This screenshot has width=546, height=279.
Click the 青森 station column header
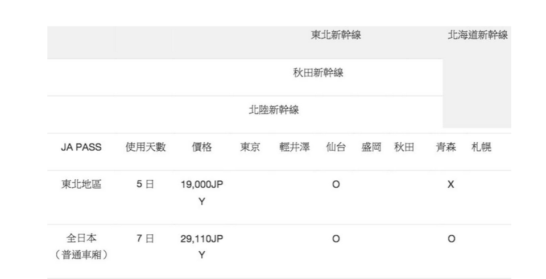446,147
